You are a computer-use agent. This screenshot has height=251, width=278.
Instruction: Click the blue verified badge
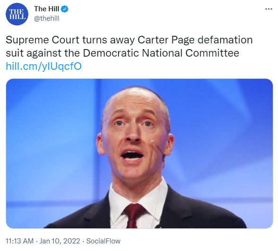pyautogui.click(x=65, y=9)
